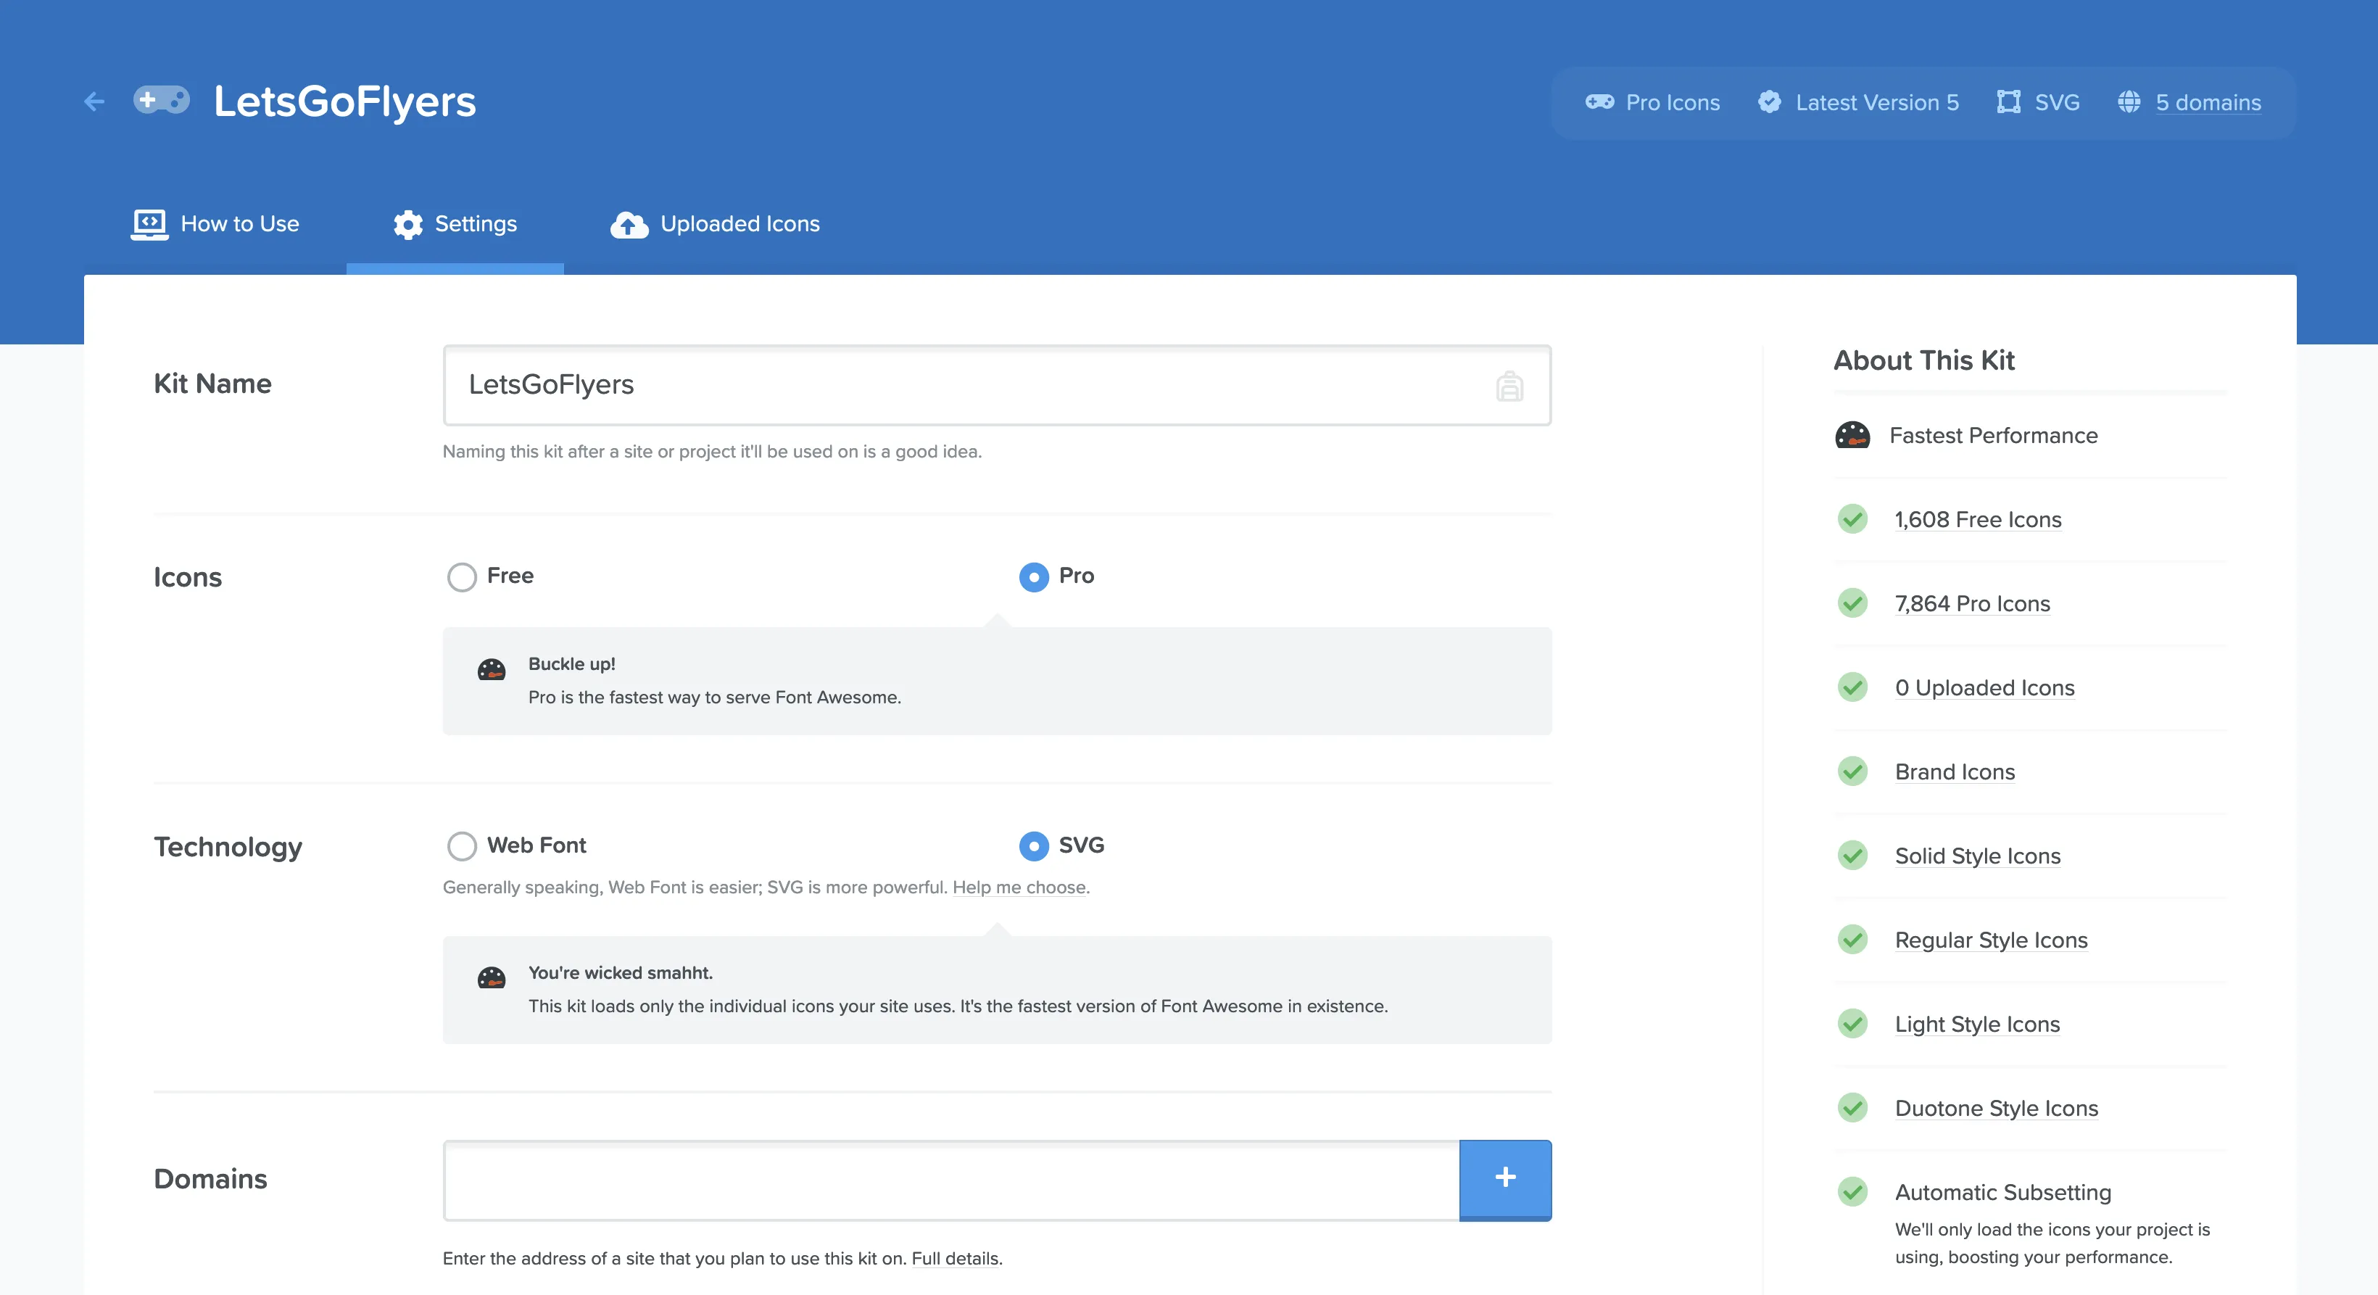Select the Free icons option
This screenshot has height=1295, width=2378.
(462, 577)
